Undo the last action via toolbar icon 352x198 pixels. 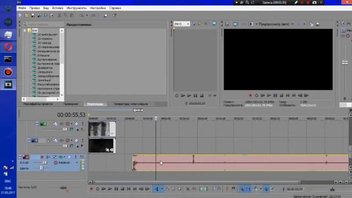pos(81,15)
